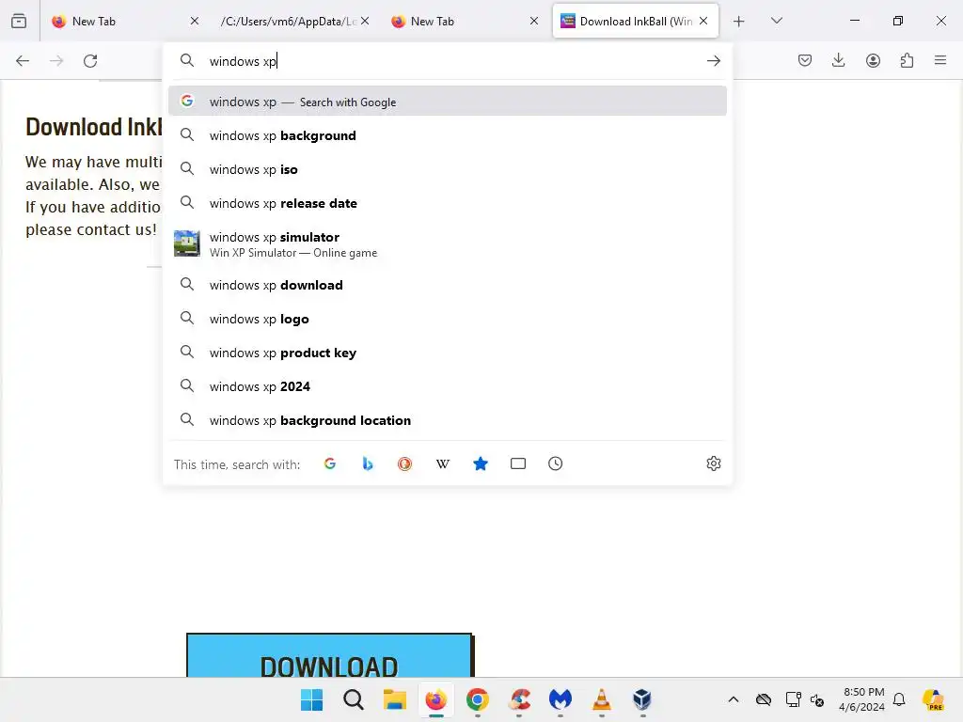Open the application hamburger menu
The width and height of the screenshot is (963, 722).
[940, 60]
